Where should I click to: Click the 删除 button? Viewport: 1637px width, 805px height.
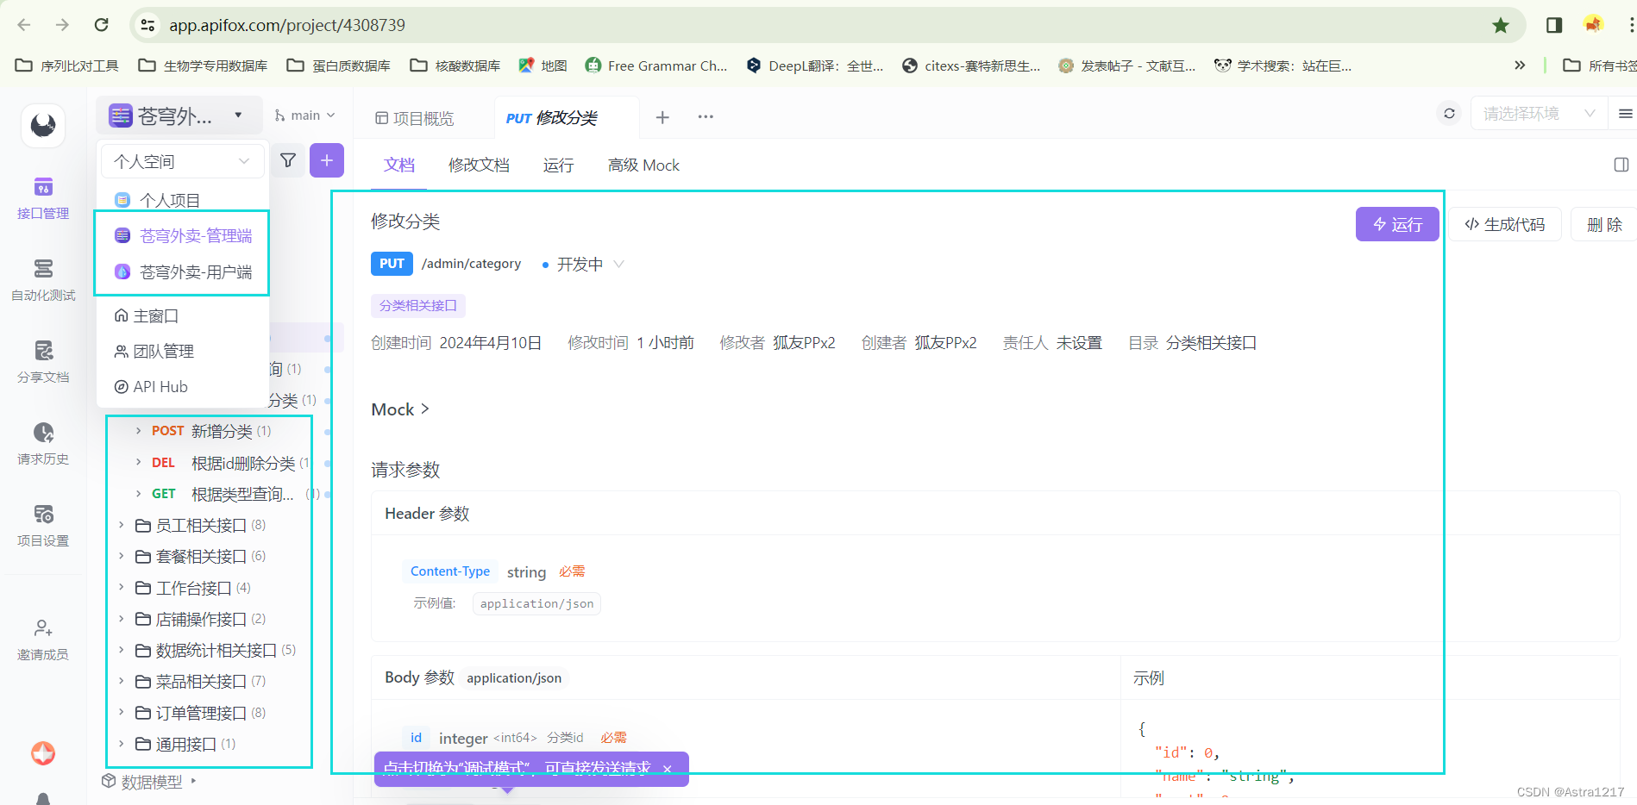1604,224
